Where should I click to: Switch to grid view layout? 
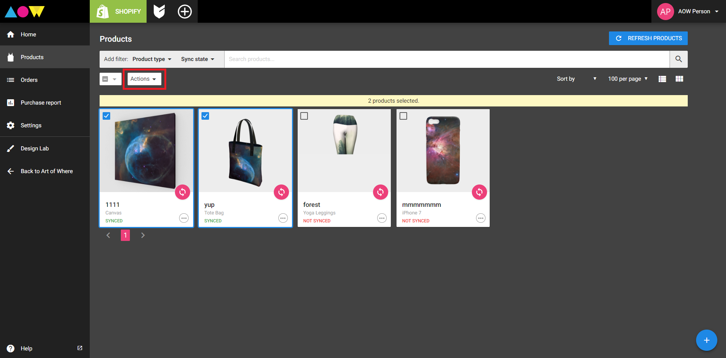pos(679,79)
